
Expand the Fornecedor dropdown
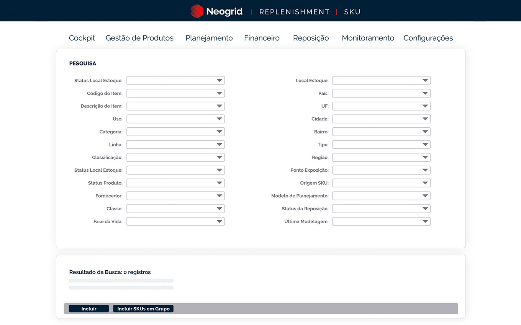point(219,196)
